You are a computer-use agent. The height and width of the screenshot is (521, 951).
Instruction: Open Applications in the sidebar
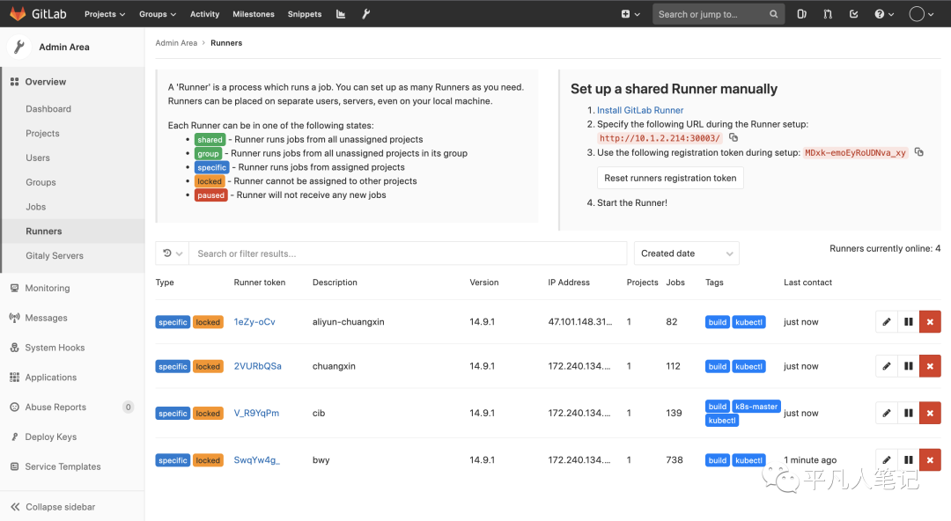tap(51, 378)
